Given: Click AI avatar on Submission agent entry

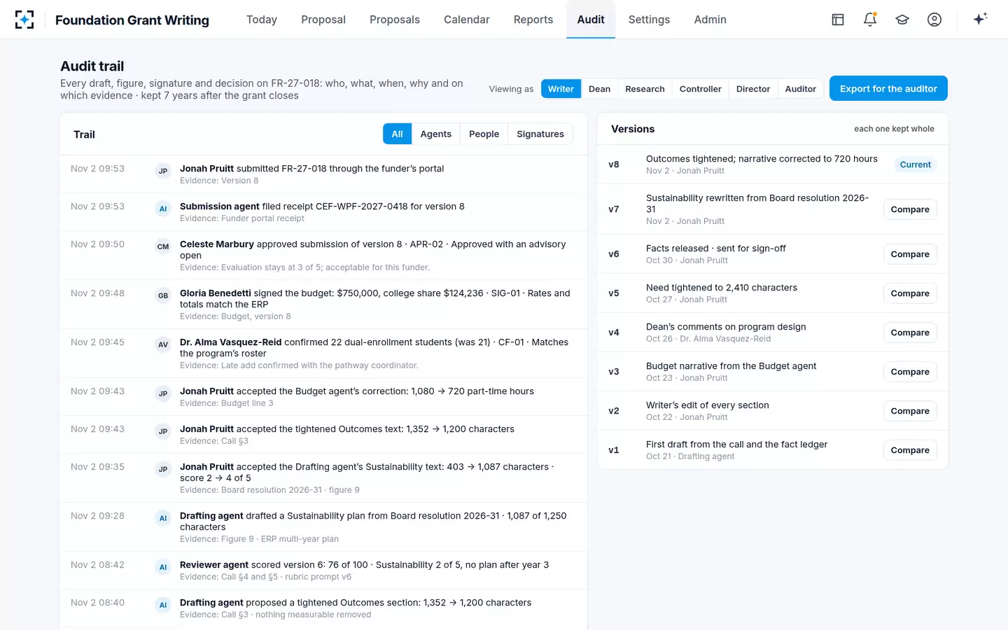Looking at the screenshot, I should pyautogui.click(x=163, y=209).
